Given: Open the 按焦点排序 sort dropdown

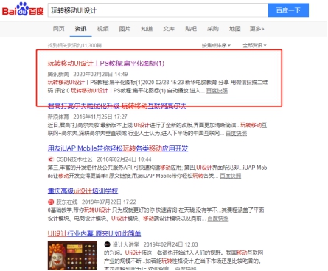Looking at the screenshot, I should pyautogui.click(x=216, y=45).
